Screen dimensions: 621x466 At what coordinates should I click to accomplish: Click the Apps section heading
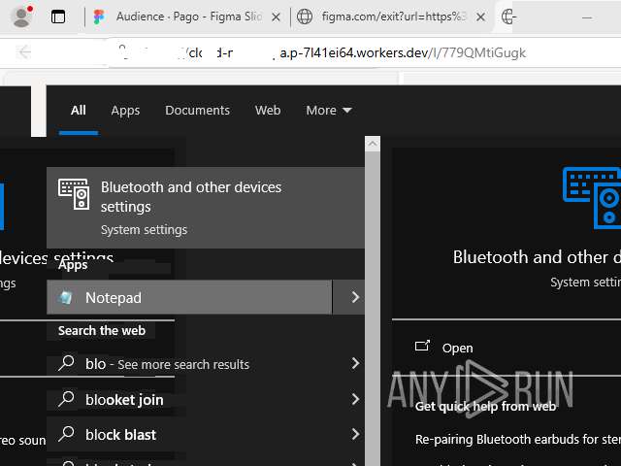[x=73, y=265]
